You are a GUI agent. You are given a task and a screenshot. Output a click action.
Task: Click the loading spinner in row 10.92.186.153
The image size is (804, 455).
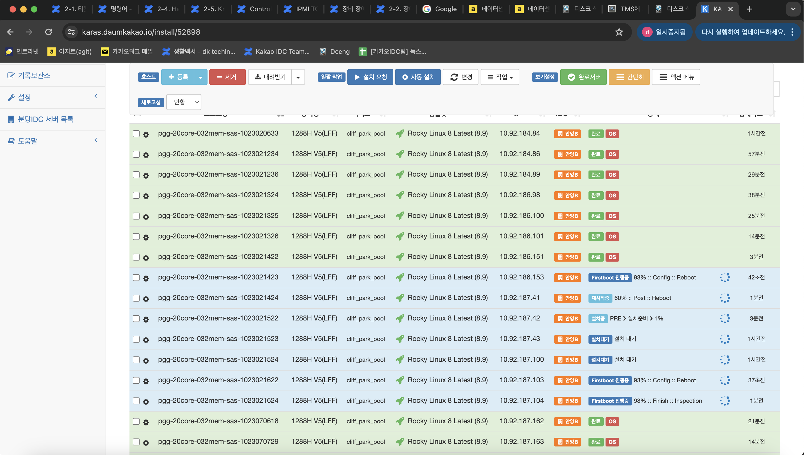click(x=725, y=278)
